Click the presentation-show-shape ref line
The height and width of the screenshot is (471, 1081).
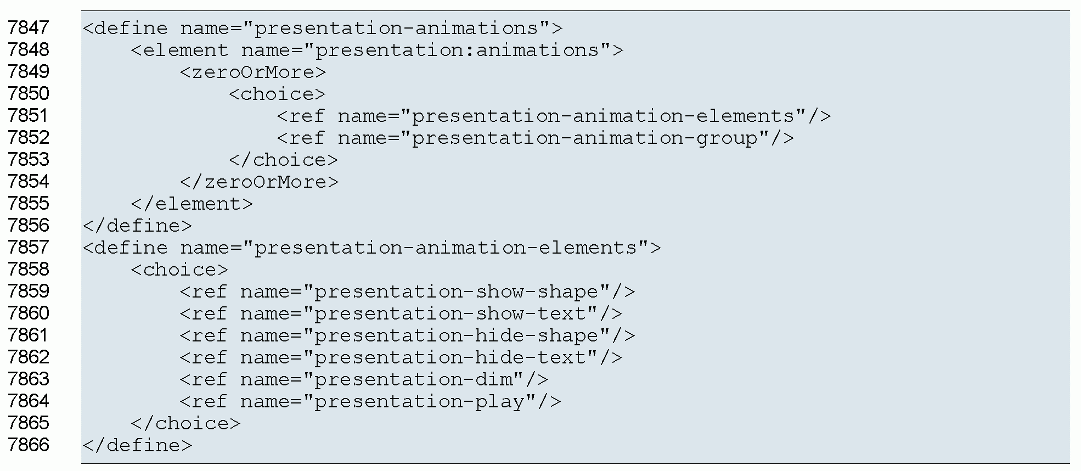pos(407,291)
